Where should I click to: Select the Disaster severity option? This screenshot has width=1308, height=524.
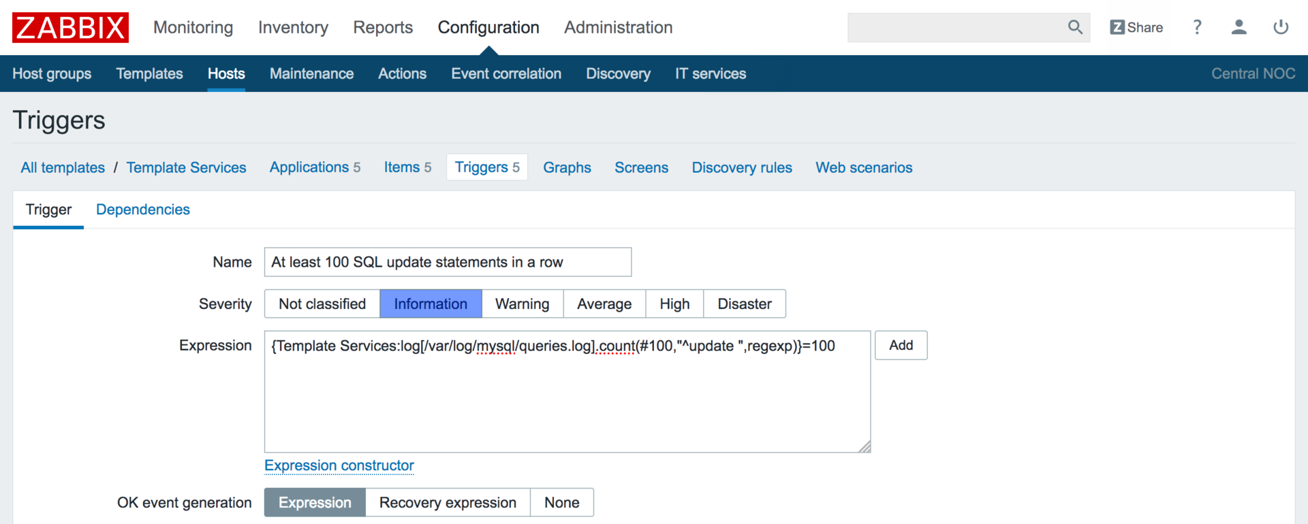744,304
